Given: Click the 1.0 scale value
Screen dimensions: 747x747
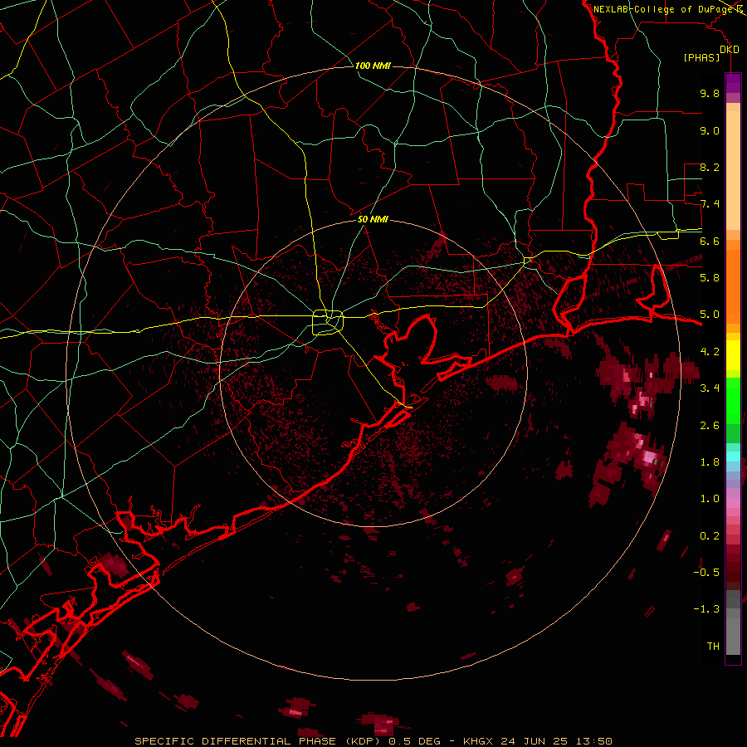Looking at the screenshot, I should point(710,499).
